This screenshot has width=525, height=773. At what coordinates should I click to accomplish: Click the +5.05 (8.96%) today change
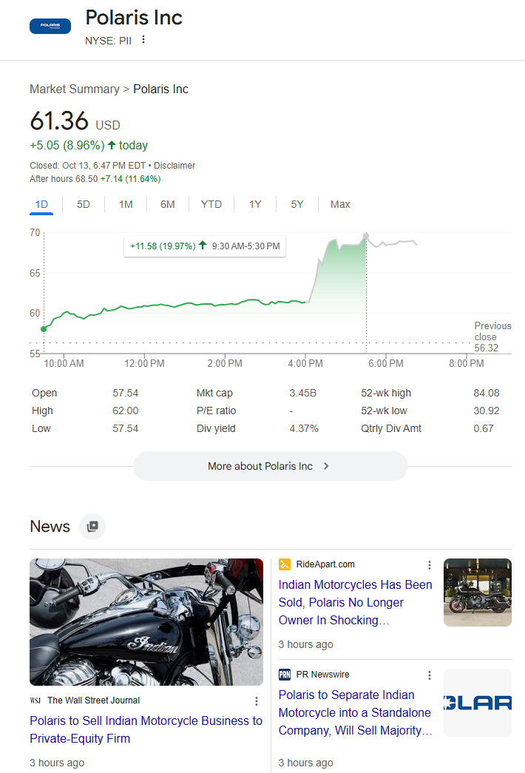tap(89, 146)
